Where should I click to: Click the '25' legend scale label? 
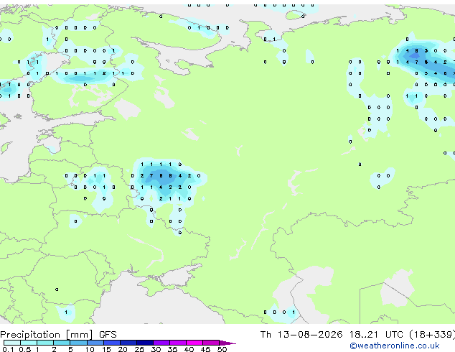coord(139,349)
